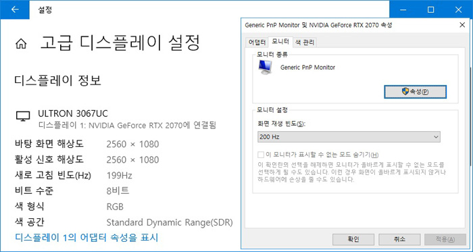Open the display 1 adapter properties link
Viewport: 473px width, 252px height.
pos(86,238)
